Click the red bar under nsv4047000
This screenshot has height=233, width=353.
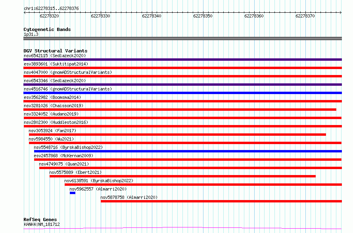pos(182,76)
